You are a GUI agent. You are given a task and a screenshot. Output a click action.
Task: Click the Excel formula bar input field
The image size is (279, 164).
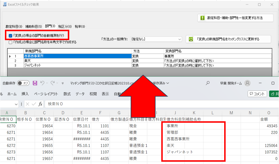[x=162, y=104]
